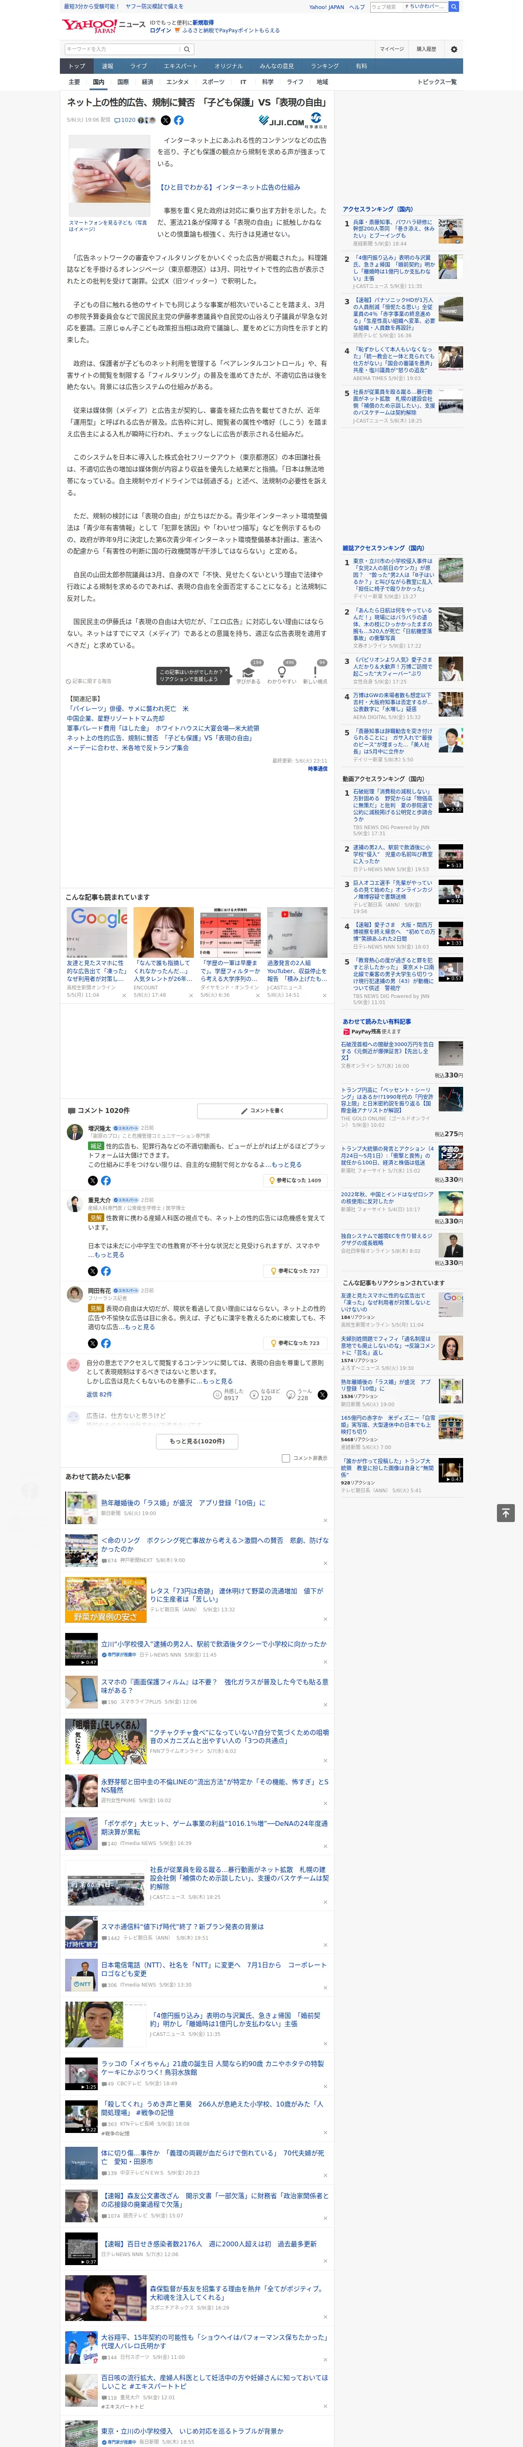Click the smartphone article image thumbnail
Viewport: 523px width, 2447px height.
click(x=110, y=175)
